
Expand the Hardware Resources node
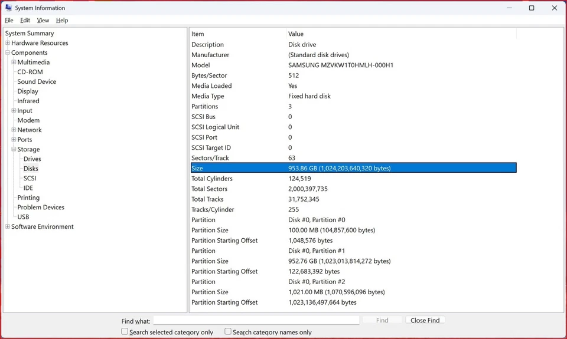(8, 42)
